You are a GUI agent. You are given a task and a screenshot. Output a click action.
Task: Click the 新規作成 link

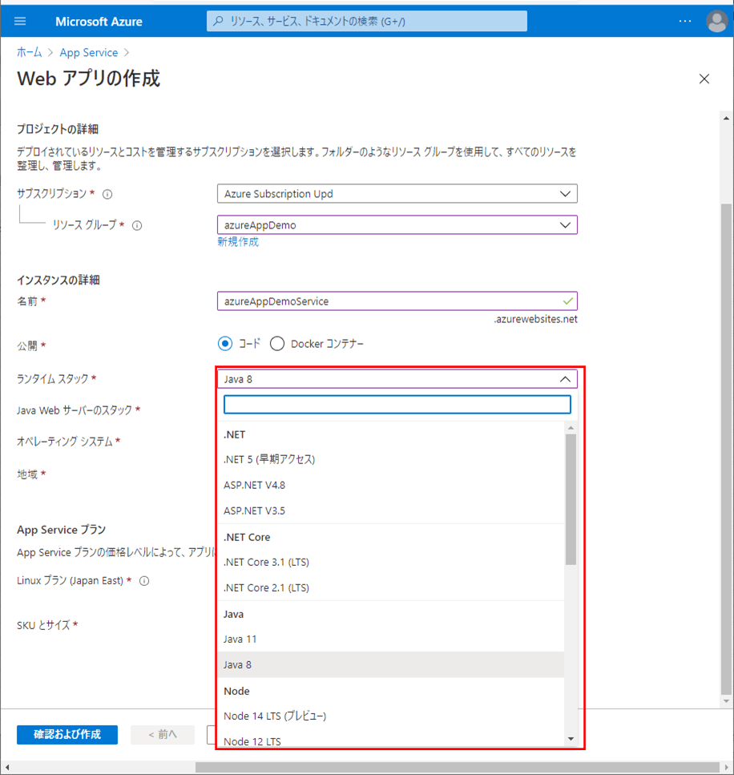point(238,242)
